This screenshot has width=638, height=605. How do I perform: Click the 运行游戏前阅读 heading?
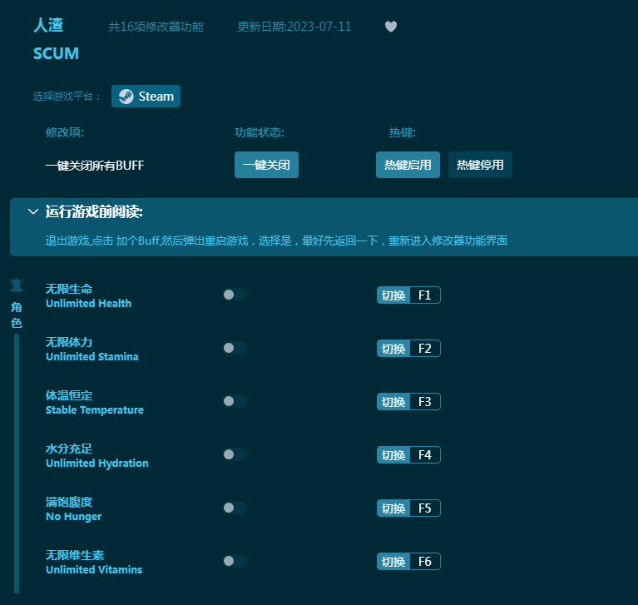pos(94,211)
